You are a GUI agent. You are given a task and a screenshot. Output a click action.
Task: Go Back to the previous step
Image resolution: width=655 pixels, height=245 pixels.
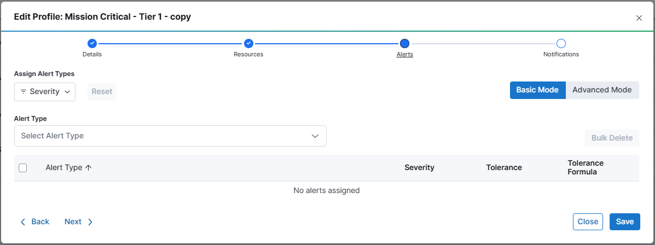coord(35,221)
